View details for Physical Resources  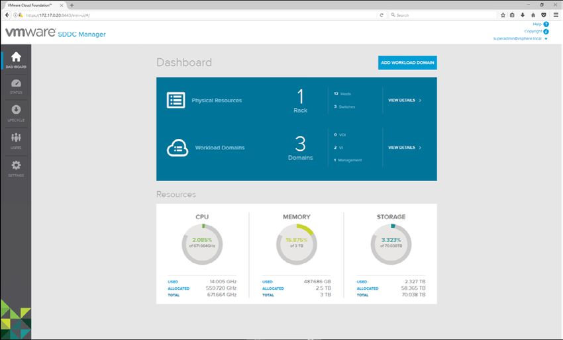pos(405,101)
